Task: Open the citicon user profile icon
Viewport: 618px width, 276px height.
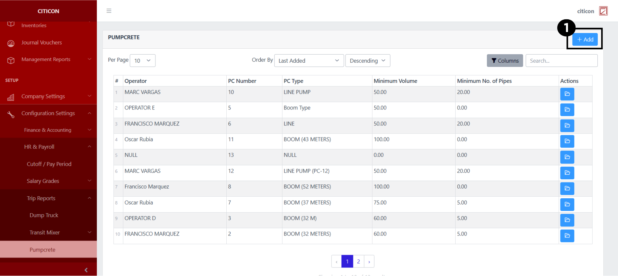Action: pos(603,11)
